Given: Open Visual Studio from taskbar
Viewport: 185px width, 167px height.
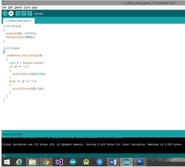Looking at the screenshot, I should (x=59, y=162).
